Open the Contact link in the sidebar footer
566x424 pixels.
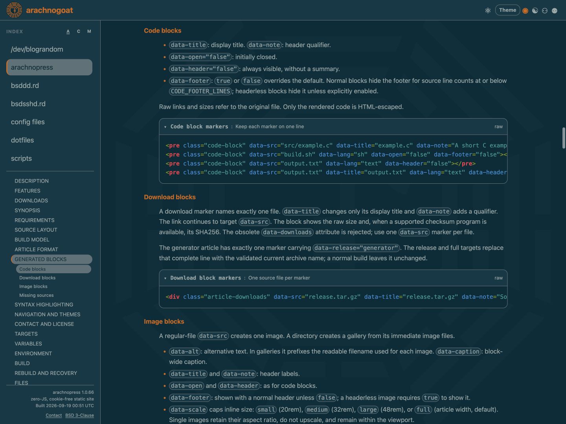(x=53, y=415)
